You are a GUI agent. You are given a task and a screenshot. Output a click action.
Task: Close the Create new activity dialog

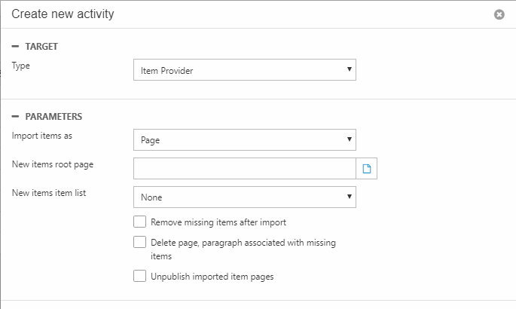tap(499, 14)
